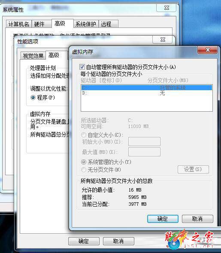Choose the 无分页文件 radio option
This screenshot has height=253, width=221.
coord(84,170)
